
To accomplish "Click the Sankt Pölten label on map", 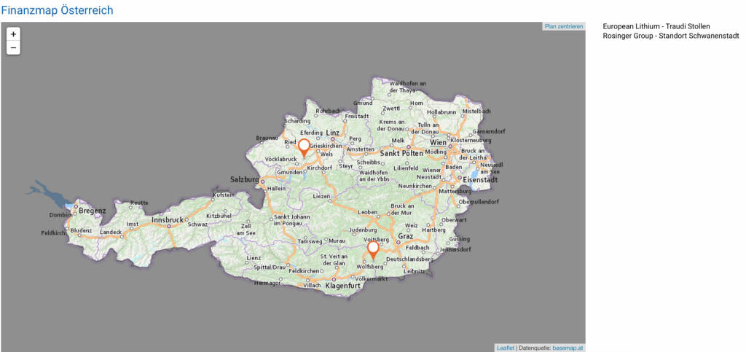I will 401,154.
